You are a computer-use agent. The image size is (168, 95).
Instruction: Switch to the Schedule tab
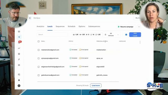72,26
